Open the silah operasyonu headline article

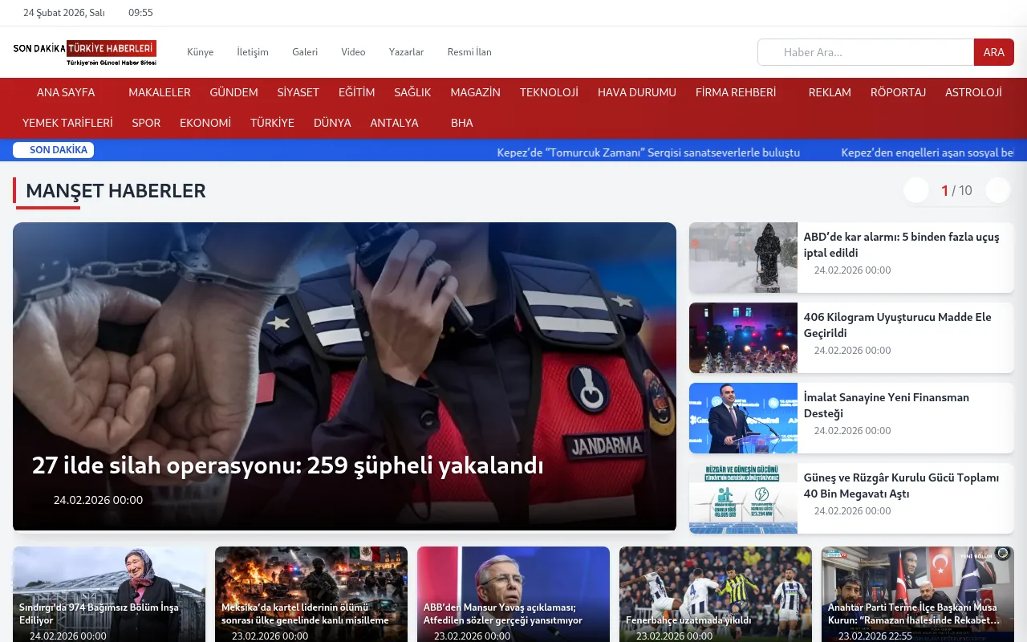tap(287, 465)
